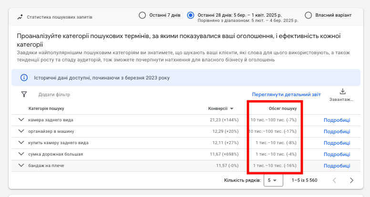Expand the камера заднего вида row
The image size is (370, 197).
click(x=21, y=119)
